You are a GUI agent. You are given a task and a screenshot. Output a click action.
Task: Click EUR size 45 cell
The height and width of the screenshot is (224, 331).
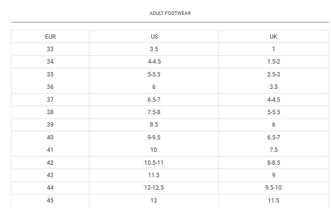[x=50, y=201]
